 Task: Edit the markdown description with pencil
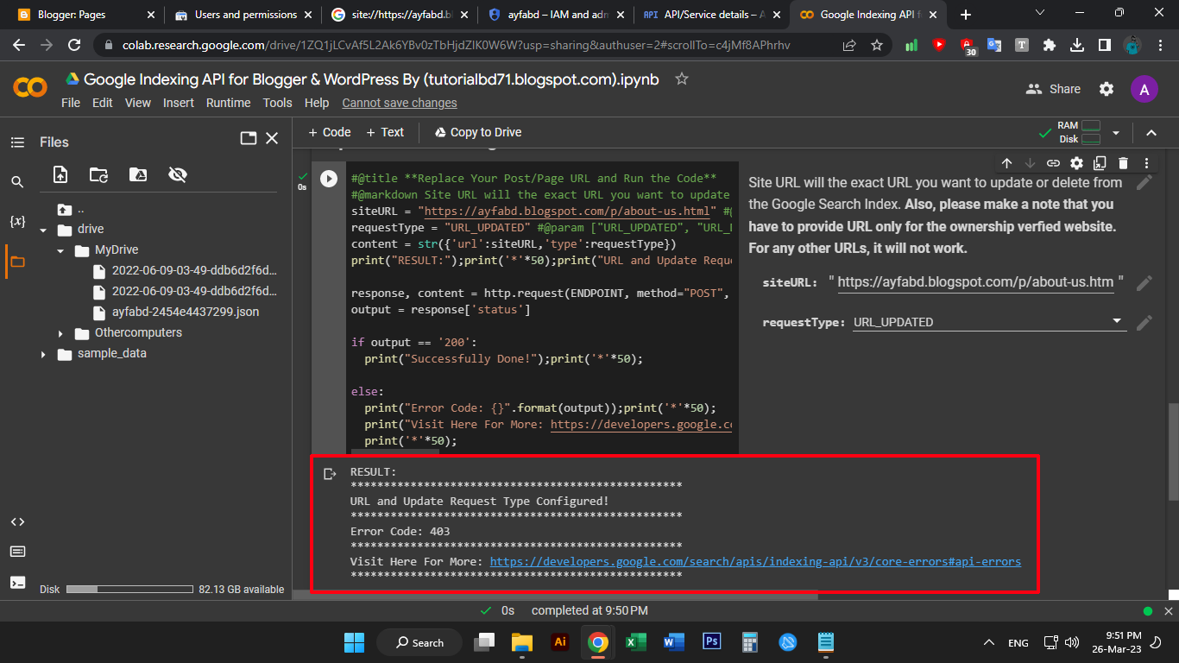1144,183
